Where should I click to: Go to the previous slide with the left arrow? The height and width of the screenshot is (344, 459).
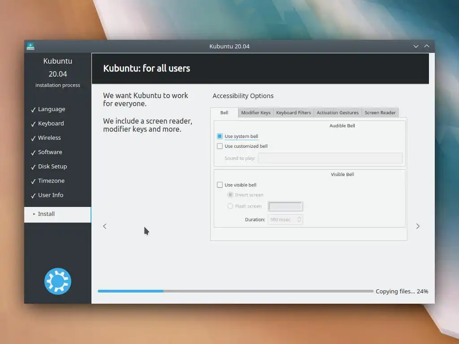point(105,226)
